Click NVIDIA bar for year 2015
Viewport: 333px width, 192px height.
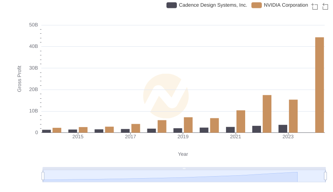click(83, 130)
